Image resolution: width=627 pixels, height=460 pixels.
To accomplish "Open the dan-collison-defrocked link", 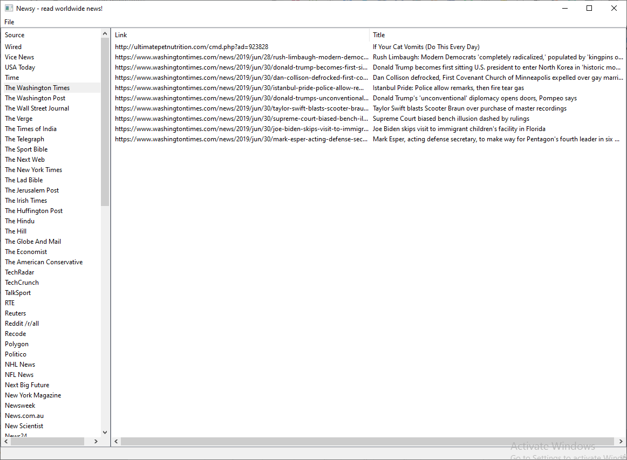I will pos(242,78).
